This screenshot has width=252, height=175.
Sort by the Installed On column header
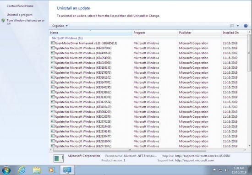pos(234,33)
